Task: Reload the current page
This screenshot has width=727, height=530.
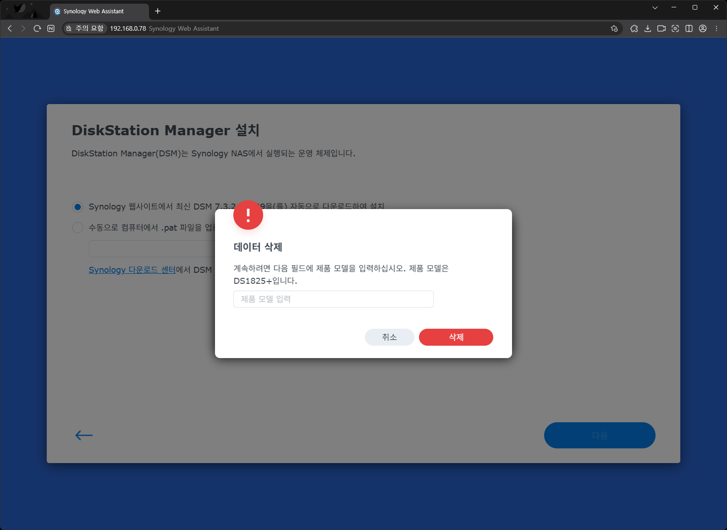Action: coord(38,28)
